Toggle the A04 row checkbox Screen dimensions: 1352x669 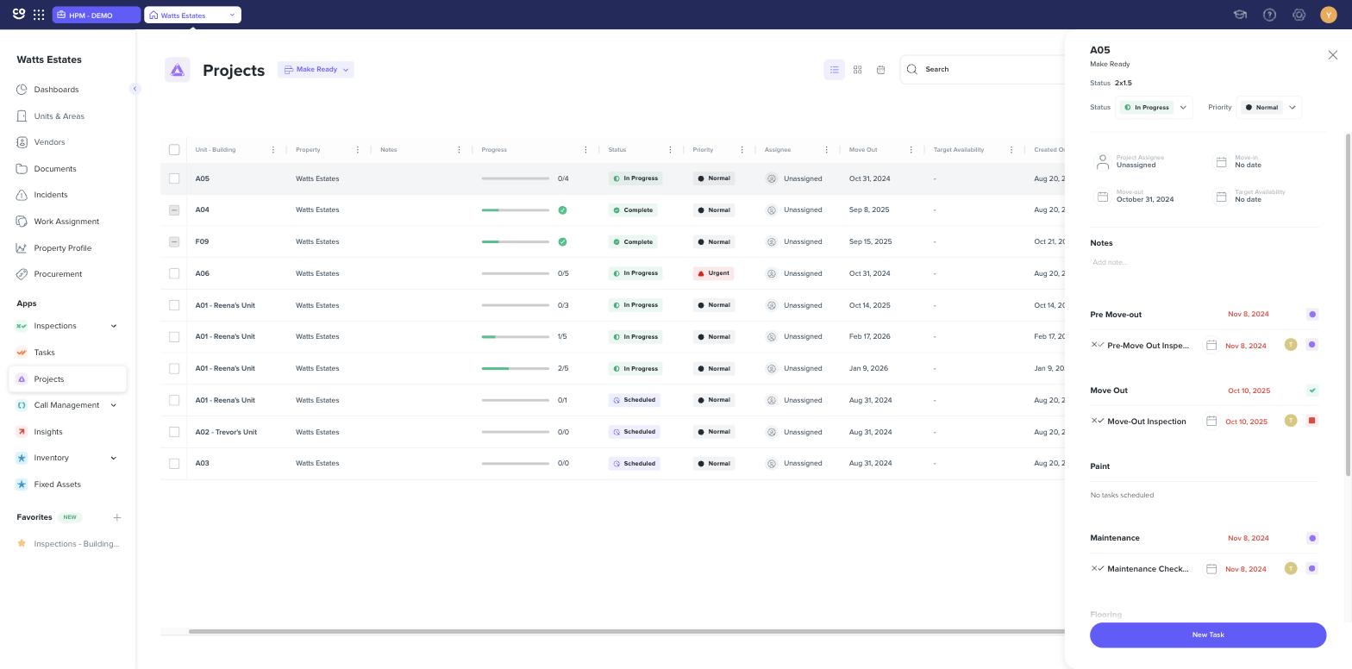tap(174, 210)
